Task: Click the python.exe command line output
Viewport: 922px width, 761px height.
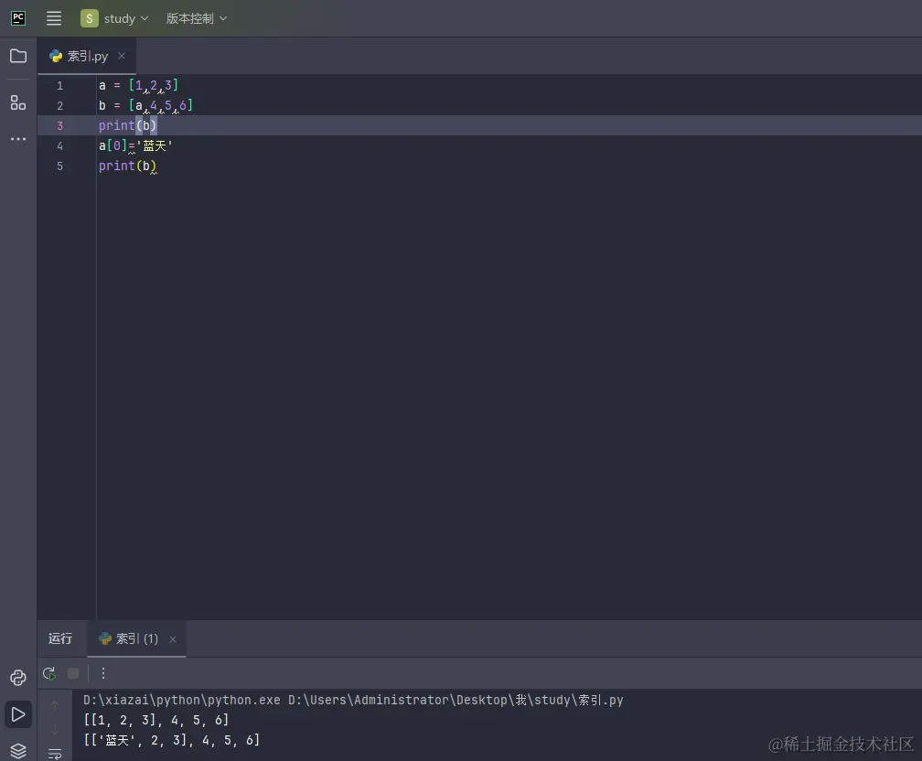Action: coord(353,700)
